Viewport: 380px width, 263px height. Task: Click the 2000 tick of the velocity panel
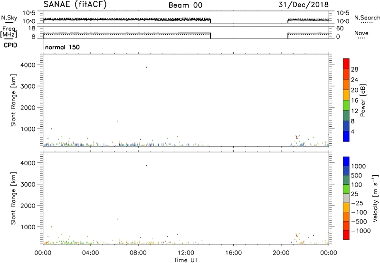[28, 206]
